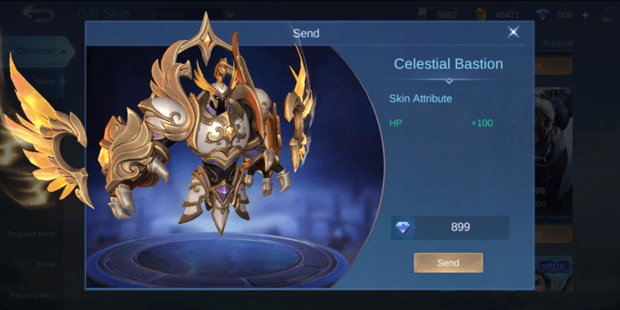Collapse the Common category chevron
Viewport: 620px width, 310px height.
63,52
